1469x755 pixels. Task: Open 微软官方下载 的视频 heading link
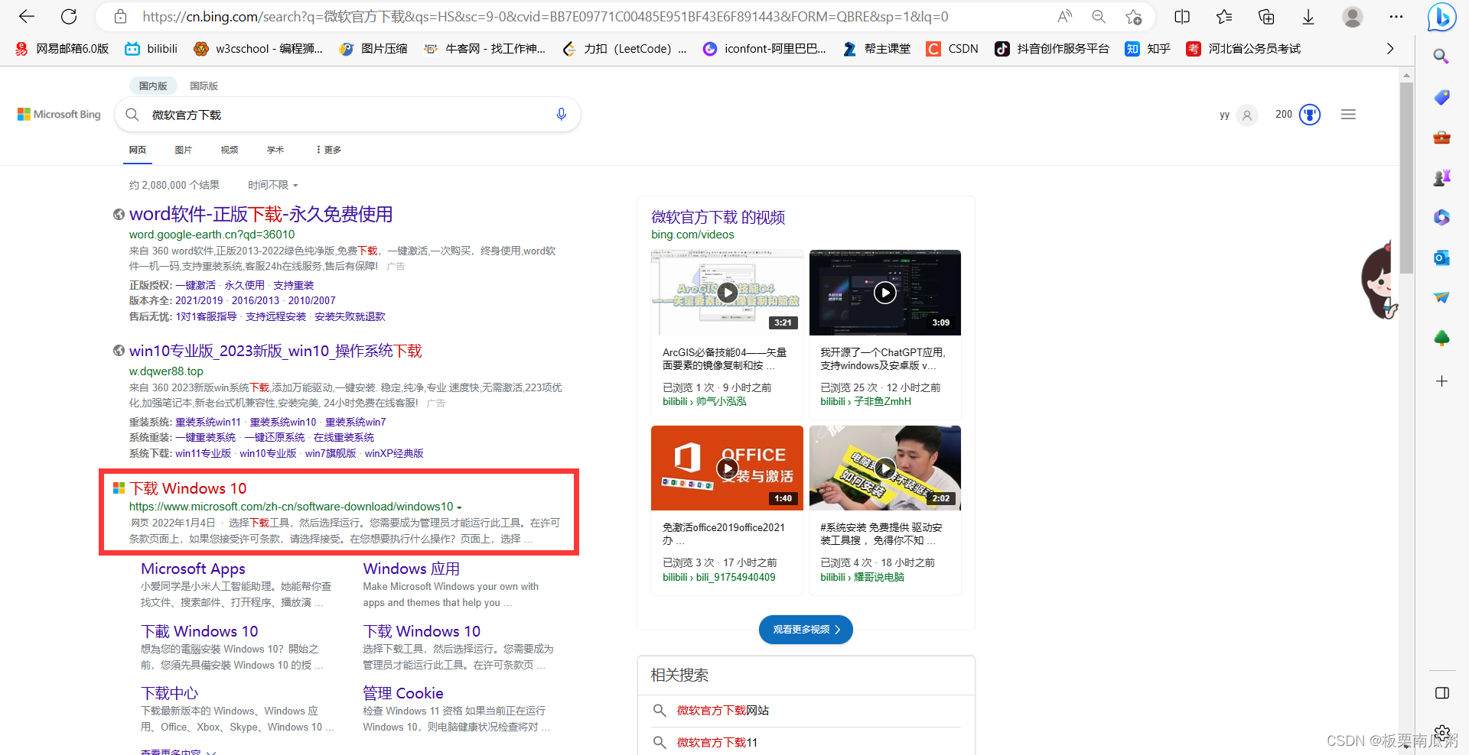(718, 217)
